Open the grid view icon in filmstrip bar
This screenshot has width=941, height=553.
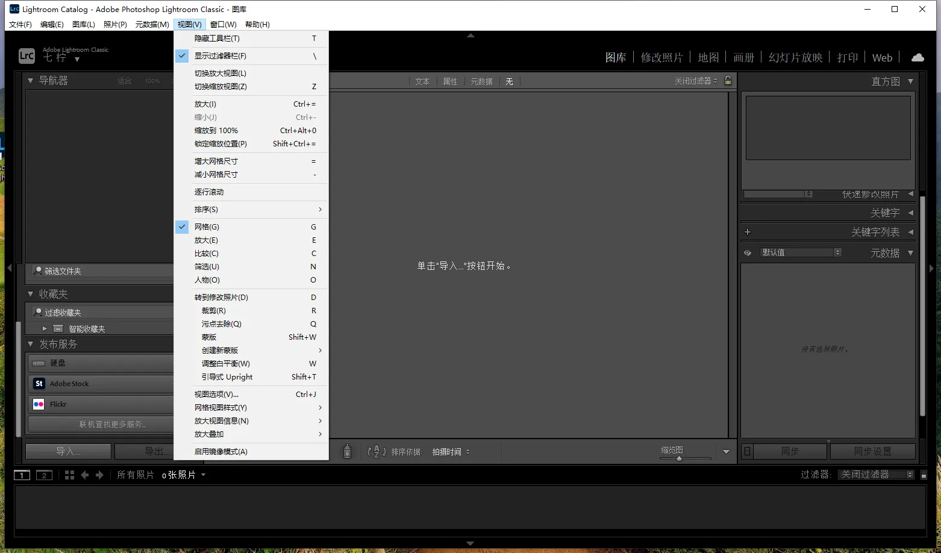69,475
